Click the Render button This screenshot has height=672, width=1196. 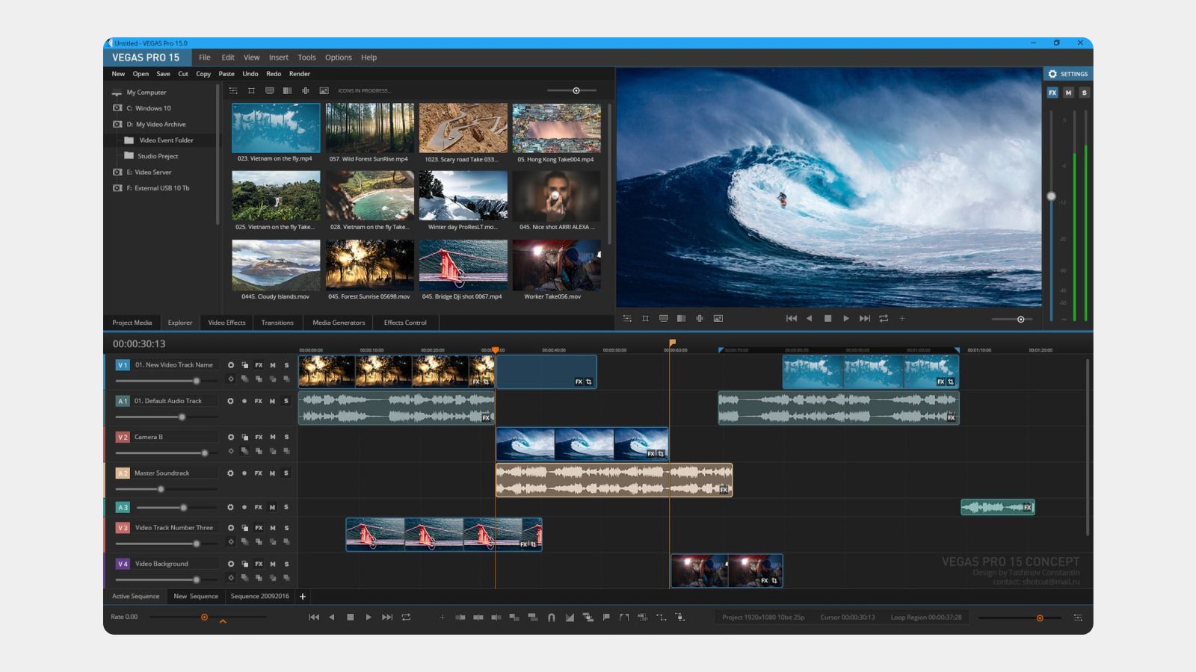tap(299, 74)
